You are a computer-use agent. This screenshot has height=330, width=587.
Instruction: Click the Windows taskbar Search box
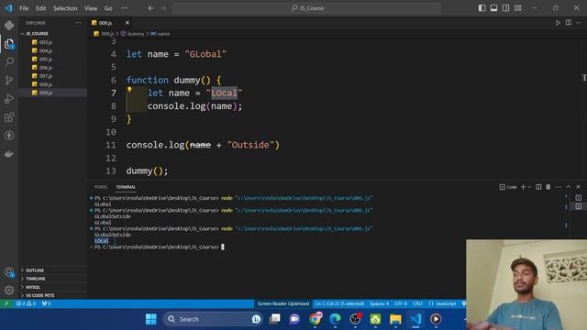pos(213,319)
